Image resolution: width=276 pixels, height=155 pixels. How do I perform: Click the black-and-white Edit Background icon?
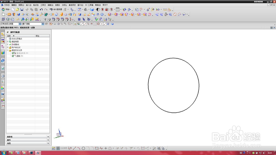[x=98, y=9]
